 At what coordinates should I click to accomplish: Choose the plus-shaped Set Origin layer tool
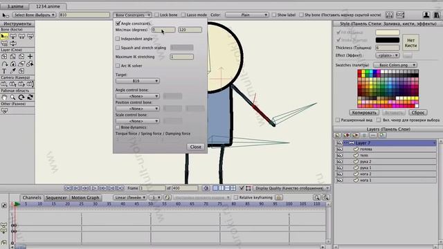(x=30, y=57)
